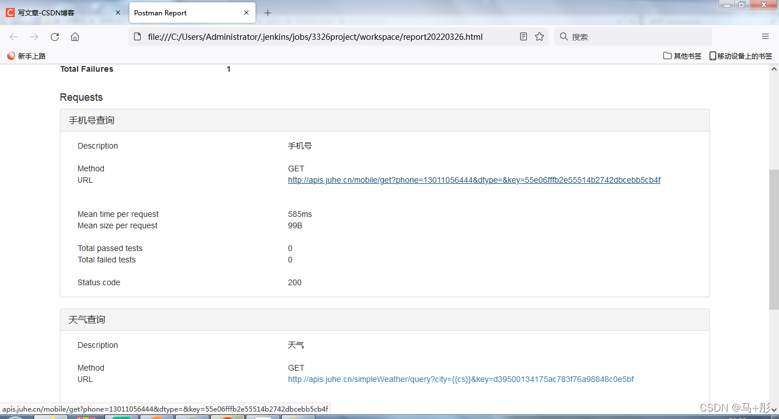Viewport: 779px width, 419px height.
Task: Open the apis.juhe.cn mobile/get phone URL link
Action: (474, 180)
